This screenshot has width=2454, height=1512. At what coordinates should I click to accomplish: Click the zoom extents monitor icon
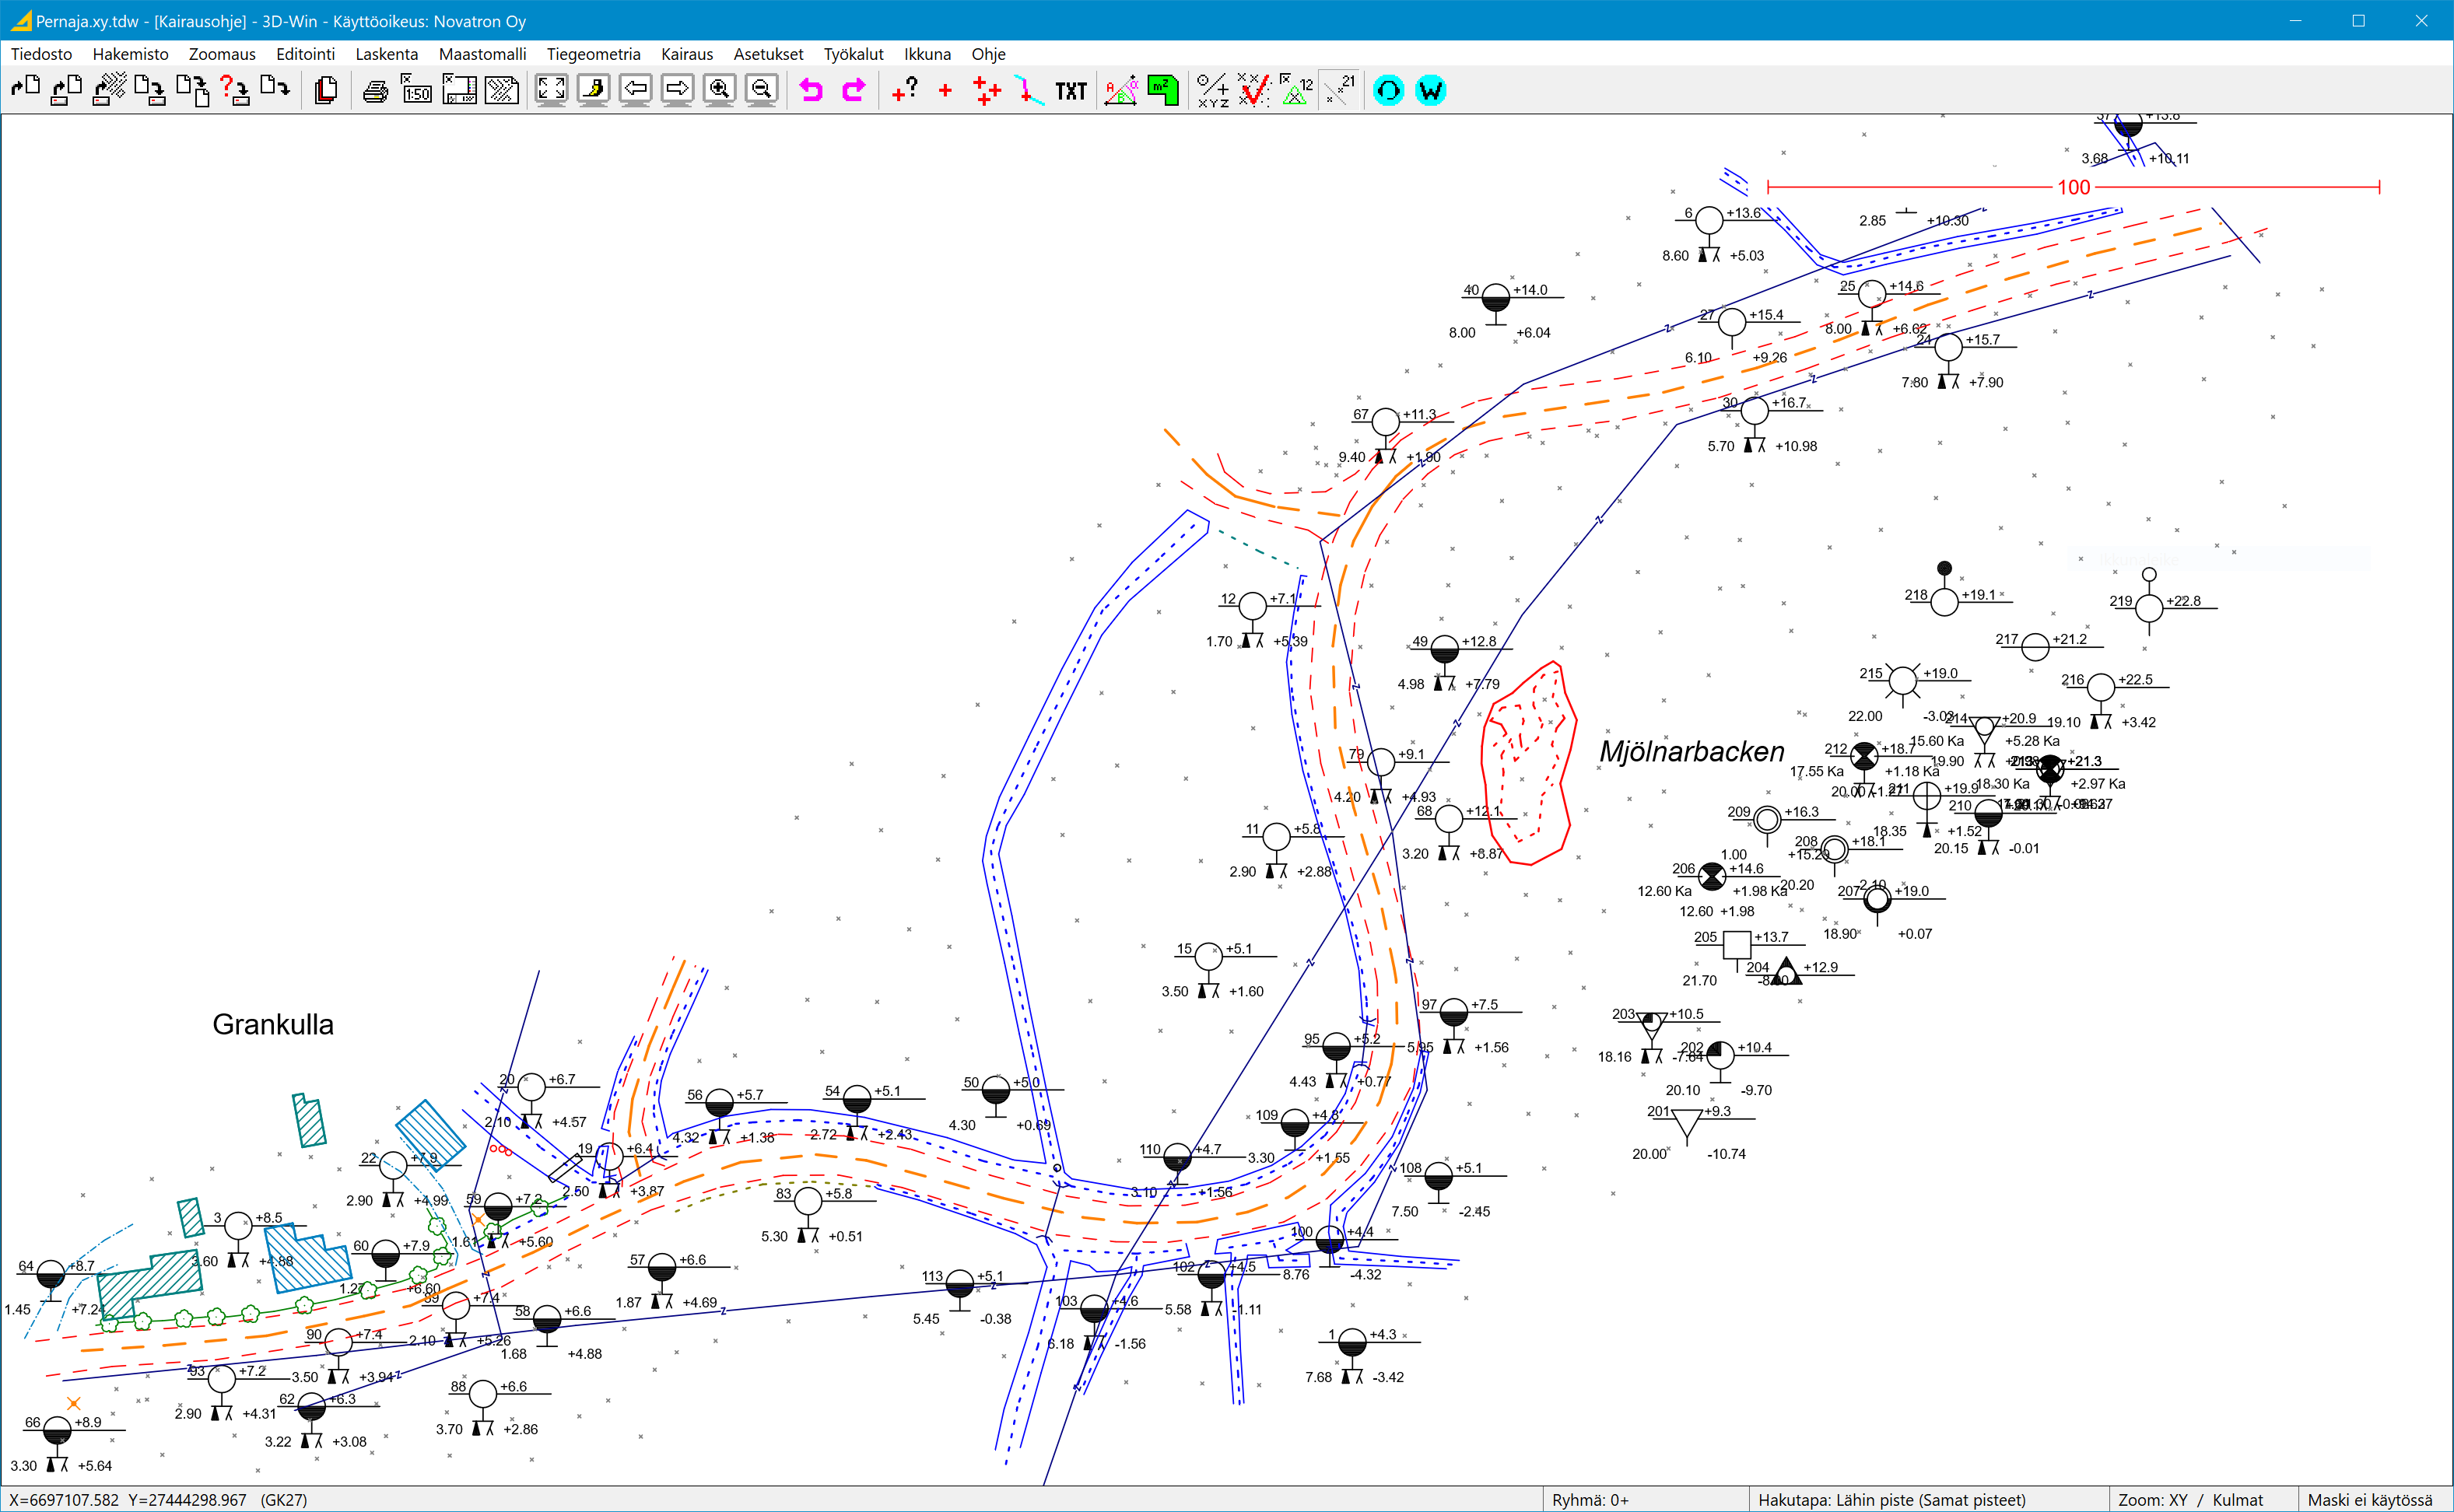click(x=551, y=90)
